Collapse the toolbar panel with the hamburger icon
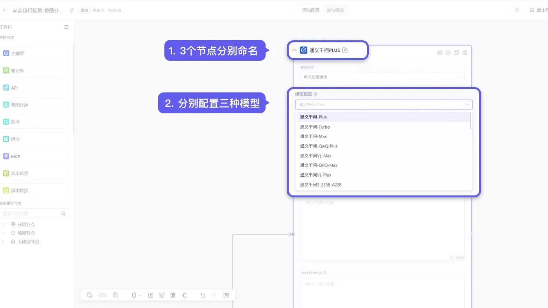The image size is (548, 308). tap(66, 27)
